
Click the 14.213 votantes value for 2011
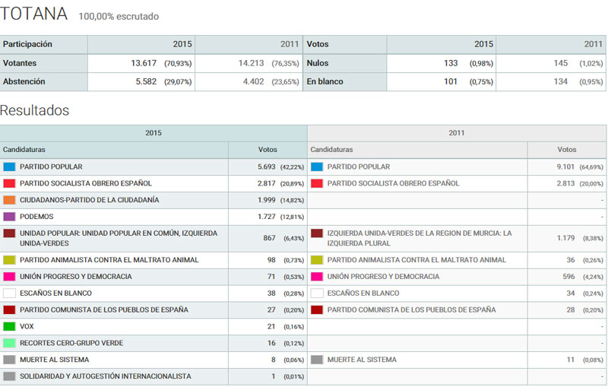pos(252,63)
